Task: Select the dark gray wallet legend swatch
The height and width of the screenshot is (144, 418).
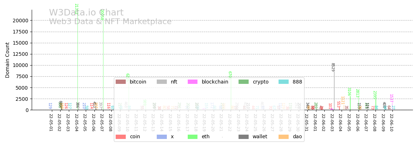Action: pyautogui.click(x=243, y=137)
